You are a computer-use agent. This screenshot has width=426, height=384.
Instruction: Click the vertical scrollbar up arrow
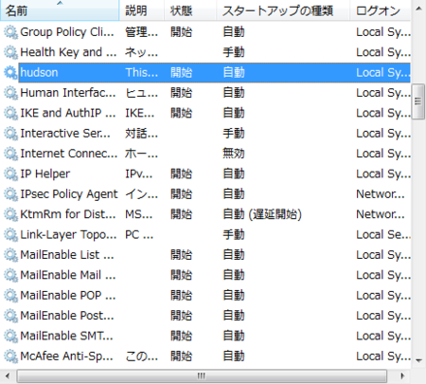coord(418,9)
